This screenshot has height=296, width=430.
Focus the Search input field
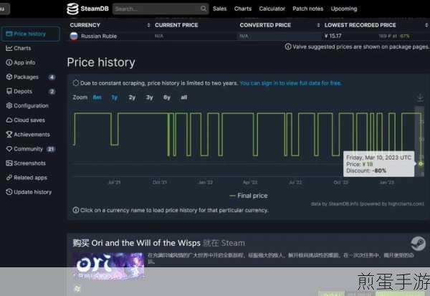(161, 9)
